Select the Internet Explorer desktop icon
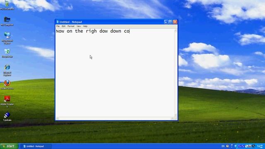Screen dimensions: 265x149 7,70
